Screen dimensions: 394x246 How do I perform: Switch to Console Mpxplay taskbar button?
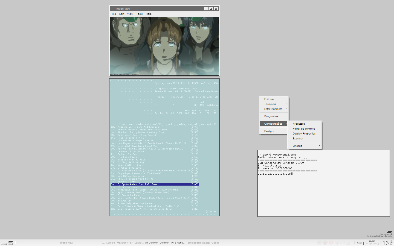click(x=123, y=243)
